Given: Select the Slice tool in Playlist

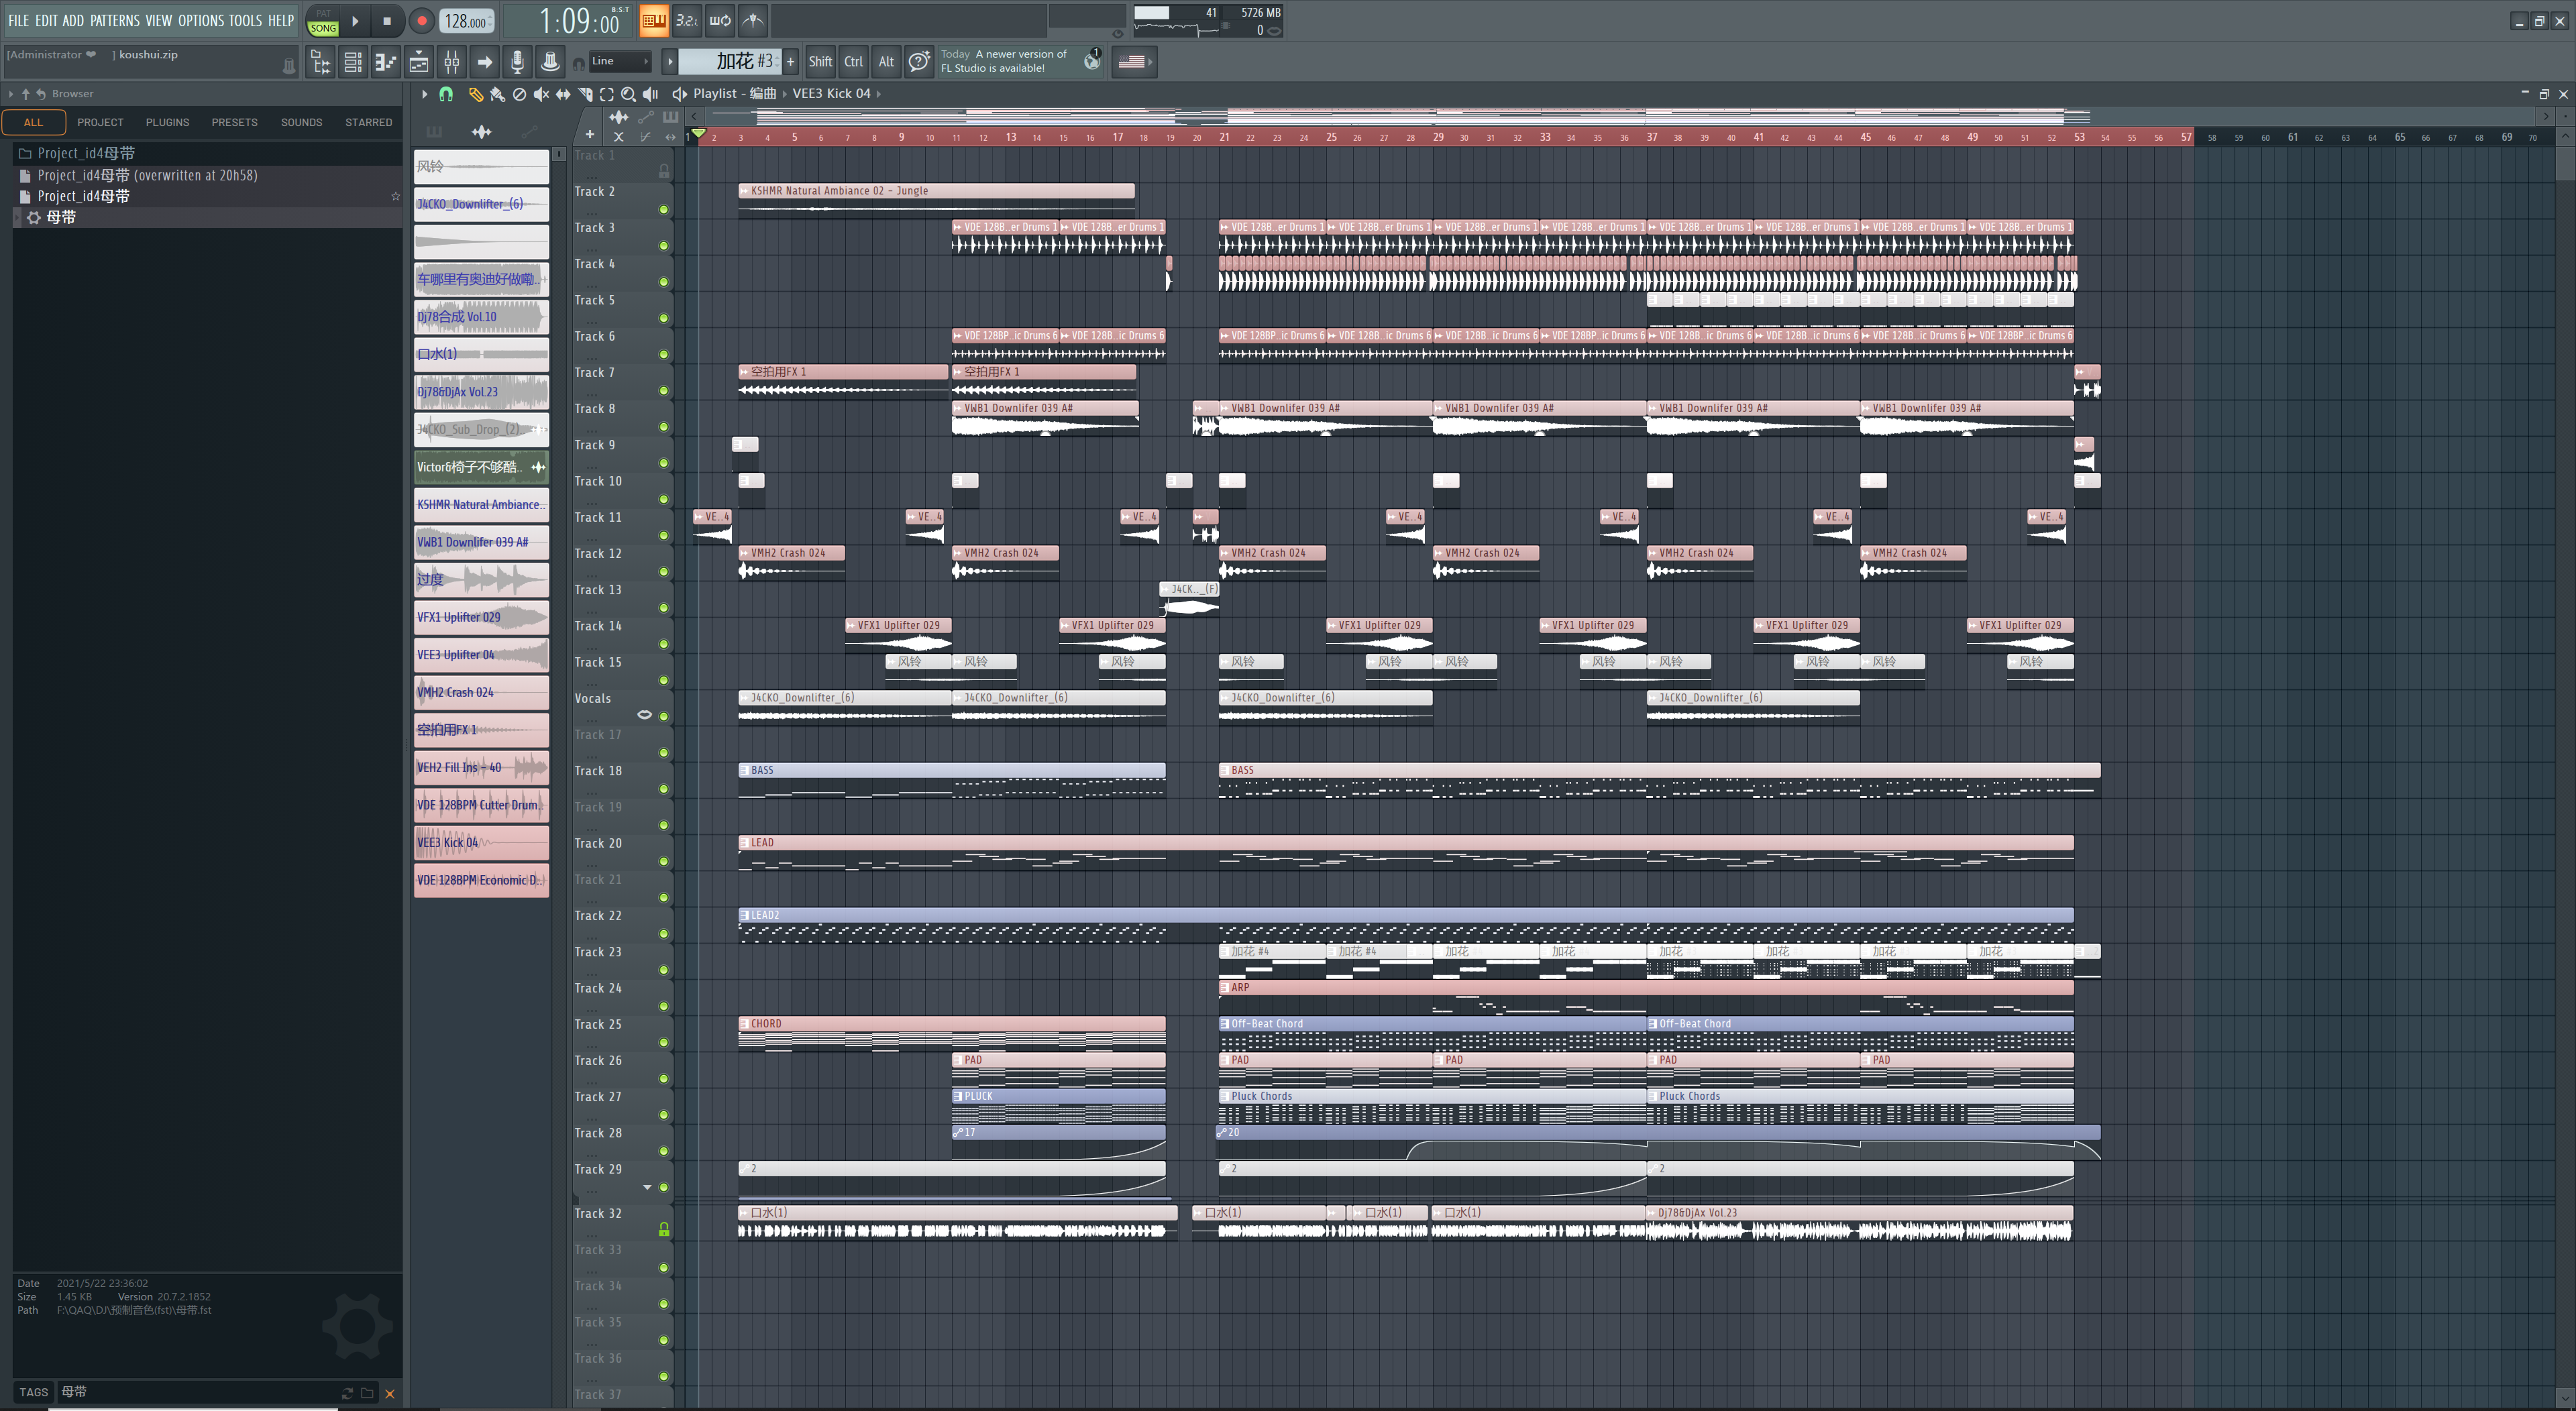Looking at the screenshot, I should point(585,94).
